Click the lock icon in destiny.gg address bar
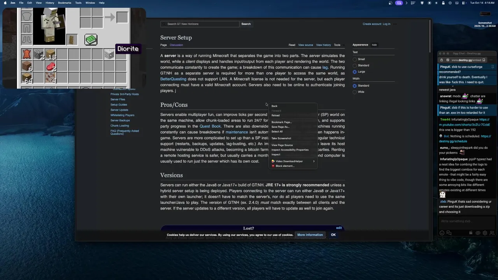The width and height of the screenshot is (498, 280). [442, 60]
